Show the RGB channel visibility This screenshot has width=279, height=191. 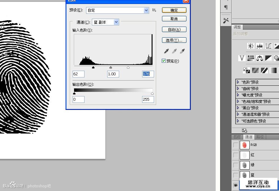tap(236, 145)
